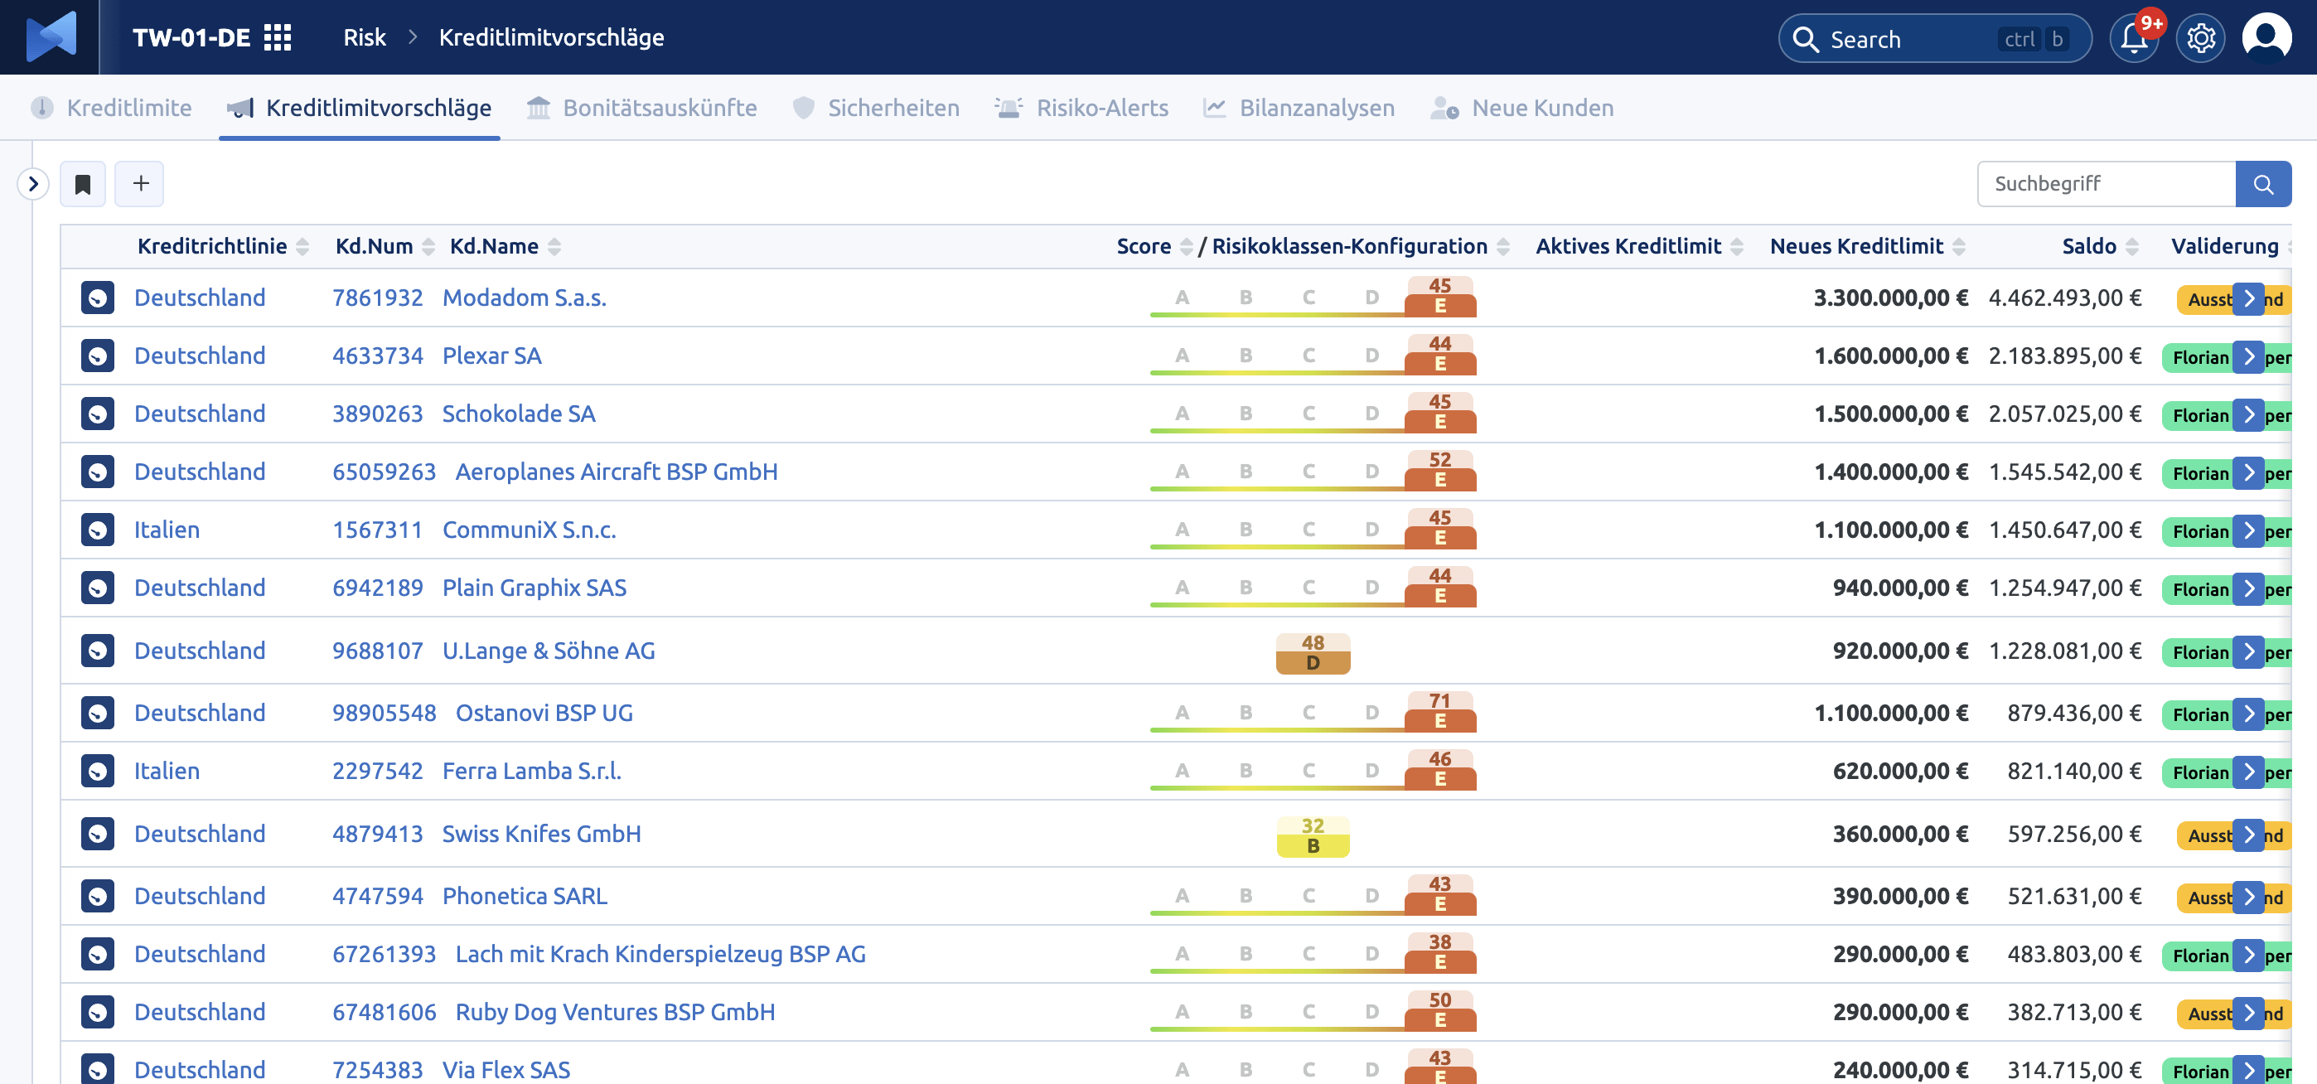The height and width of the screenshot is (1084, 2317).
Task: Open the notifications bell icon
Action: click(x=2134, y=39)
